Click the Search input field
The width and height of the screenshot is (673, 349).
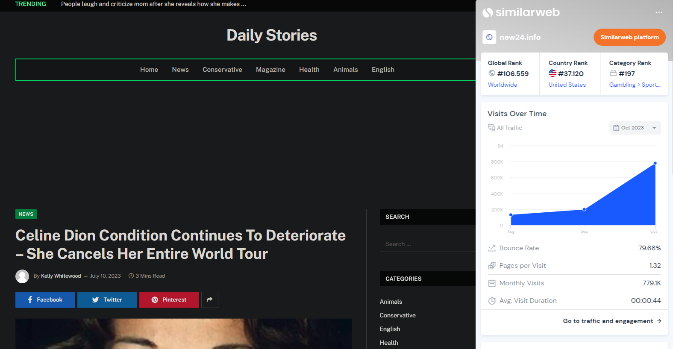428,244
